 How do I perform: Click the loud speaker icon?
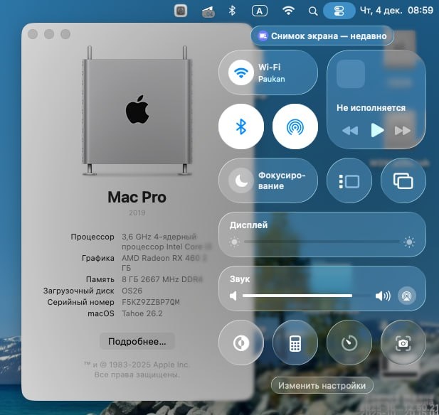point(383,296)
